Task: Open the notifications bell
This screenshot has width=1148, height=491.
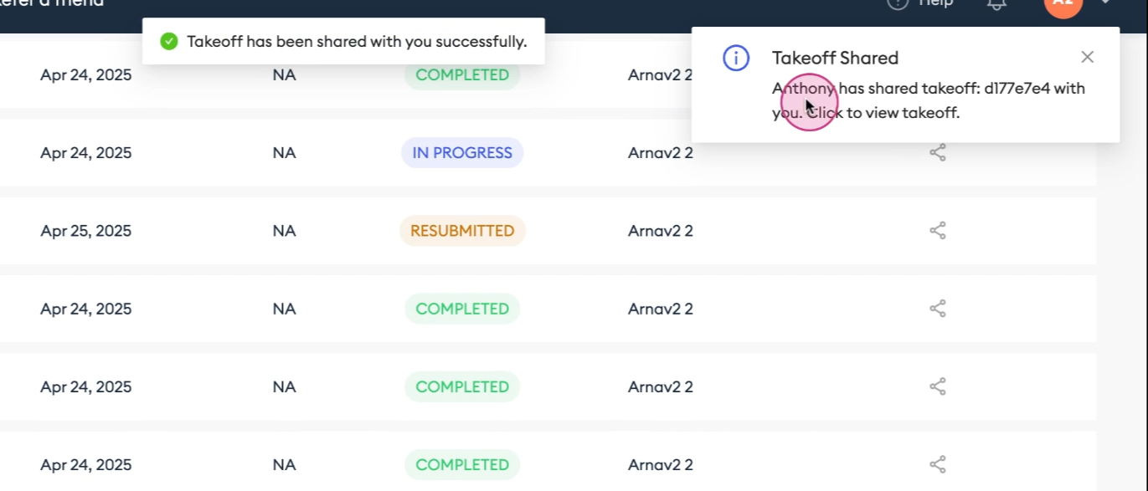Action: tap(996, 3)
